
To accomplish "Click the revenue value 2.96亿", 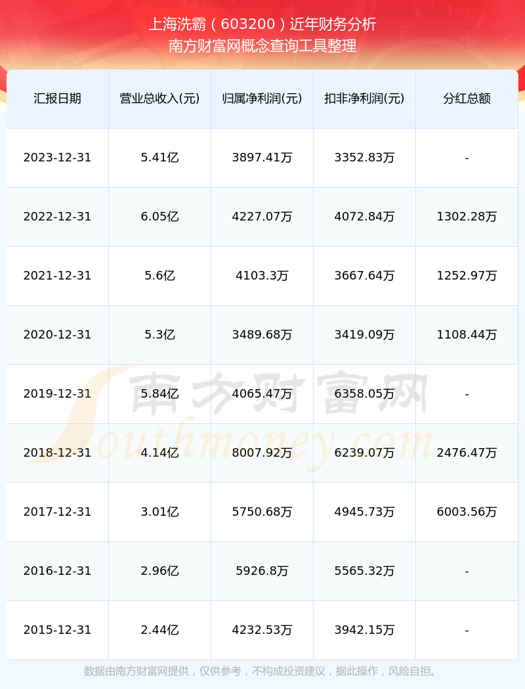I will [x=160, y=571].
